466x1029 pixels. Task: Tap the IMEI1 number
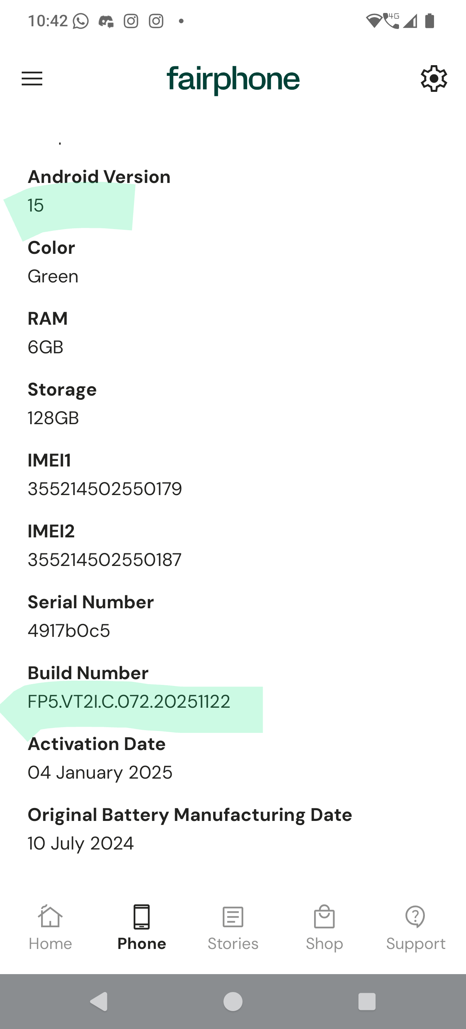coord(105,489)
